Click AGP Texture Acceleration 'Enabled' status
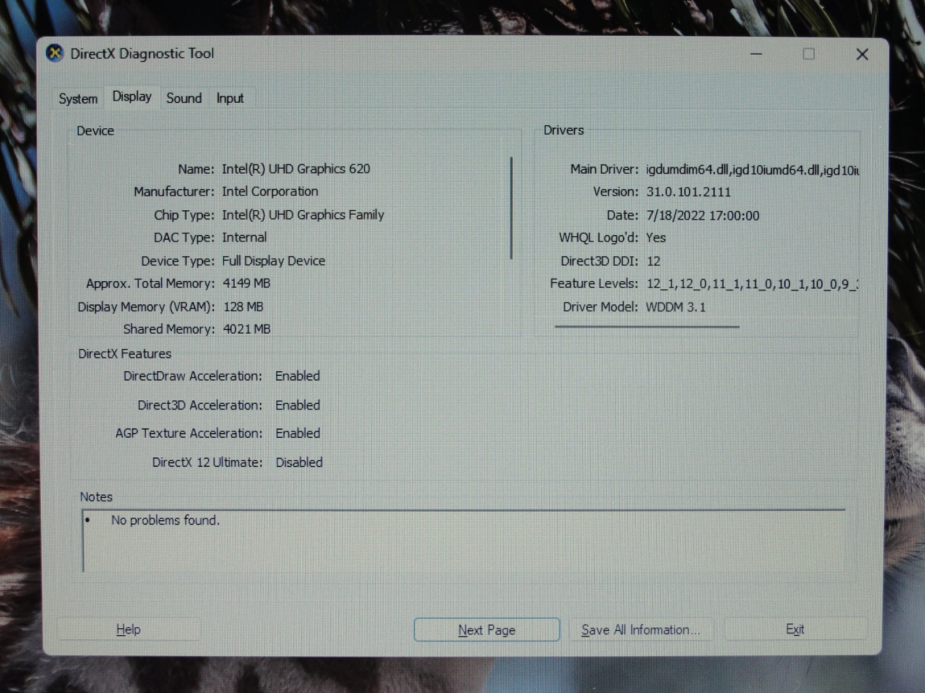 click(x=298, y=433)
